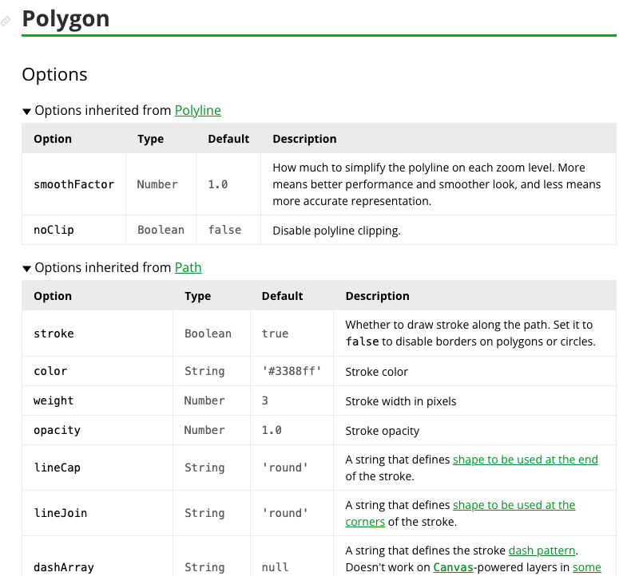Click the 'some' link after Canvas-powered layers
This screenshot has width=619, height=576.
click(586, 567)
